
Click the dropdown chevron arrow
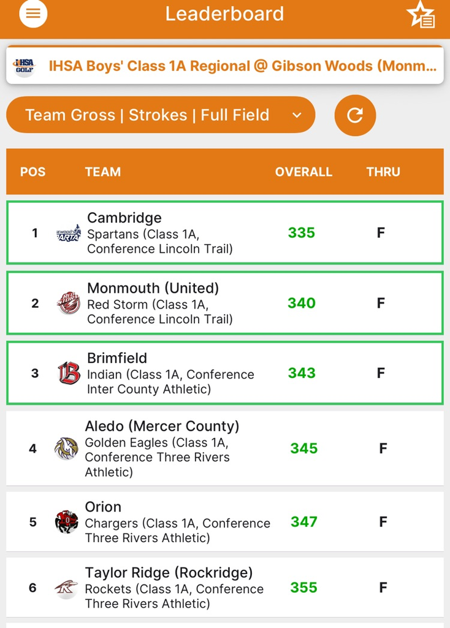click(x=297, y=115)
